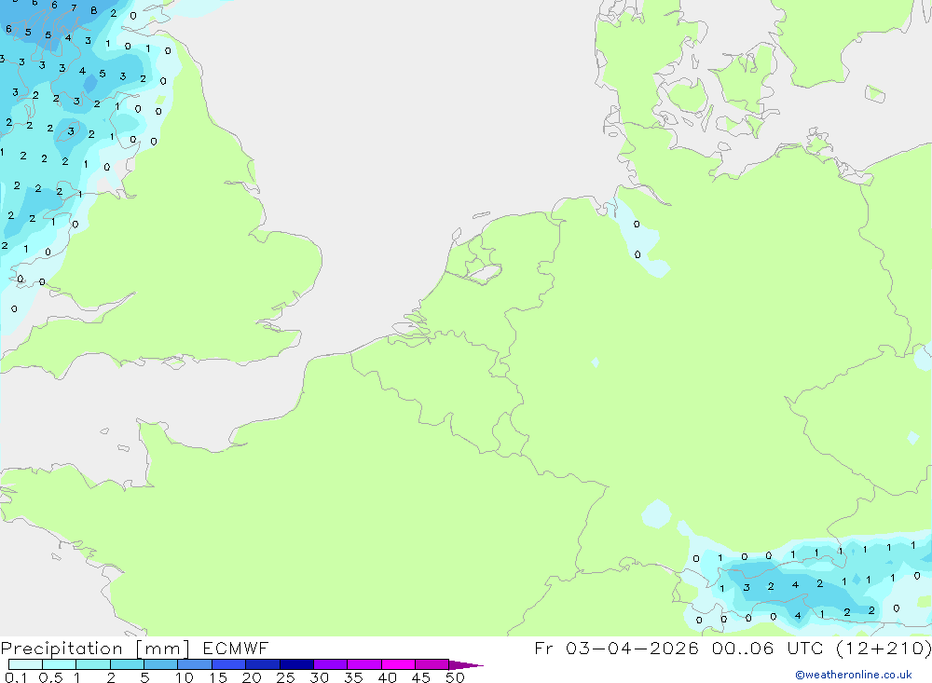Click the '0.1' legend scale label
This screenshot has height=683, width=932.
pos(16,677)
